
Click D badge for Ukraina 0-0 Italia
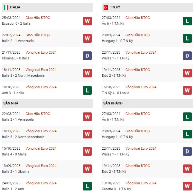click(87, 56)
